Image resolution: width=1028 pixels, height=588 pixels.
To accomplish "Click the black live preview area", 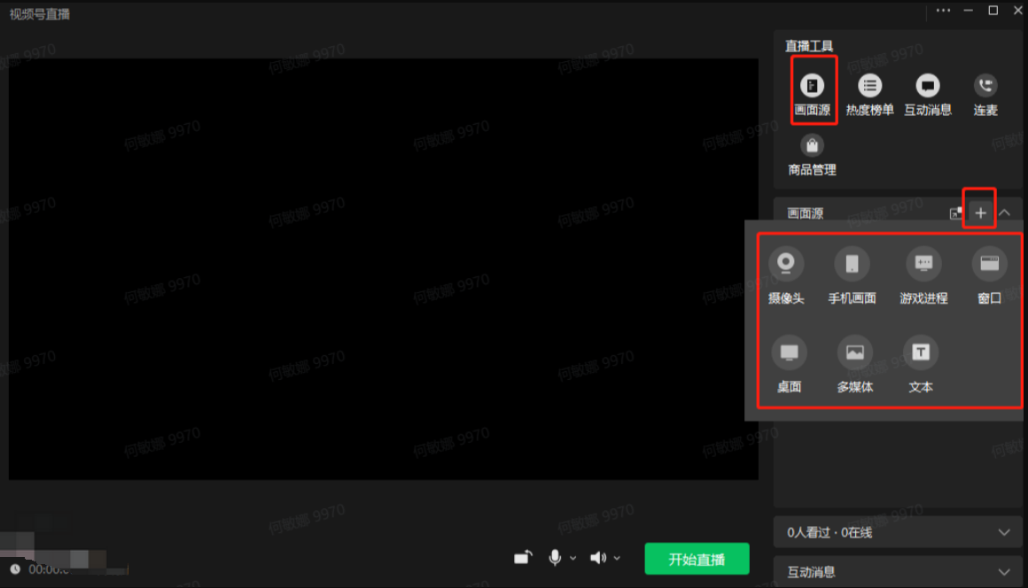I will [384, 269].
